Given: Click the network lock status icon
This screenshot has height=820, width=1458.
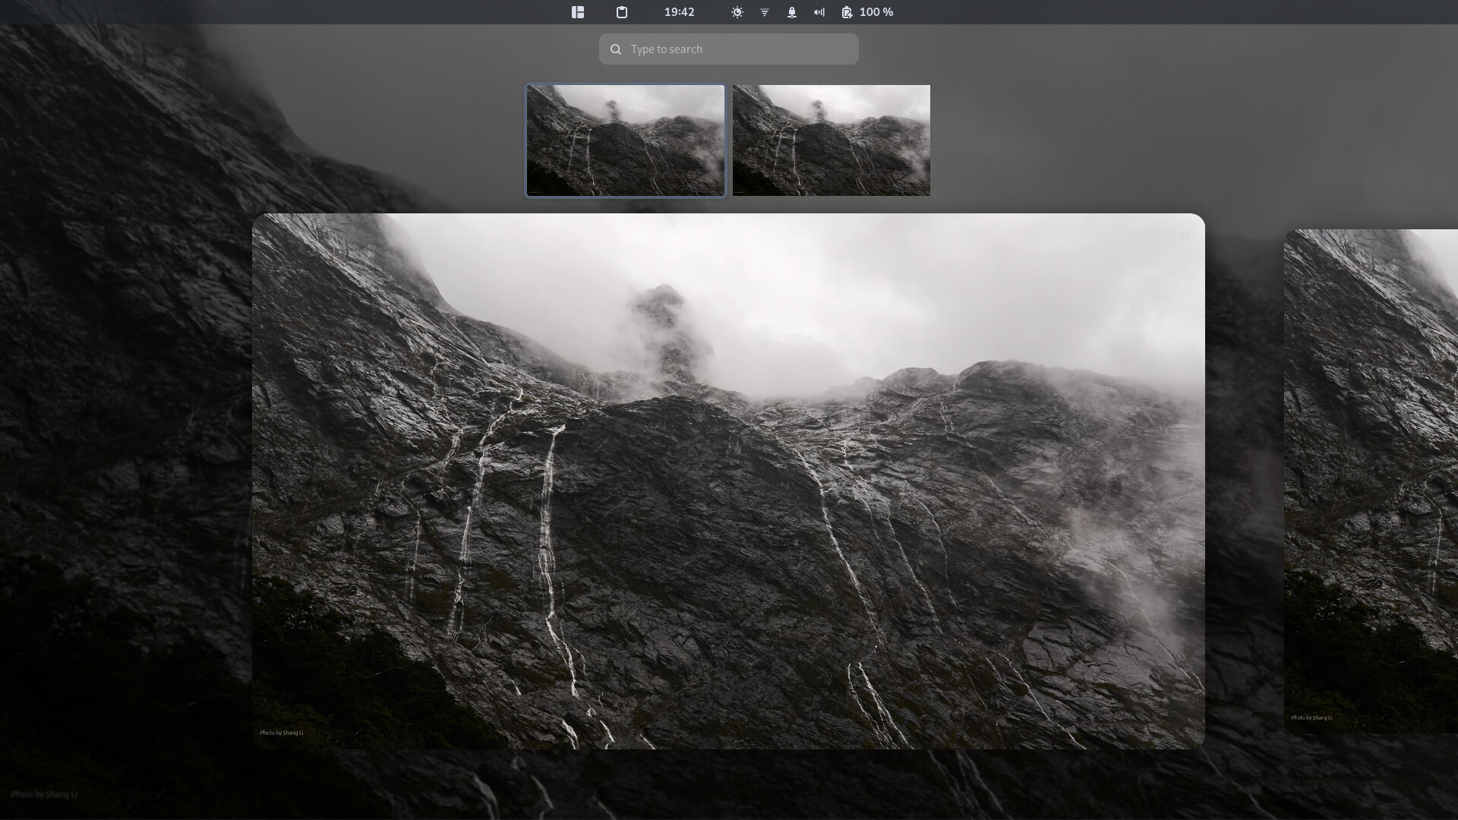Looking at the screenshot, I should (792, 12).
